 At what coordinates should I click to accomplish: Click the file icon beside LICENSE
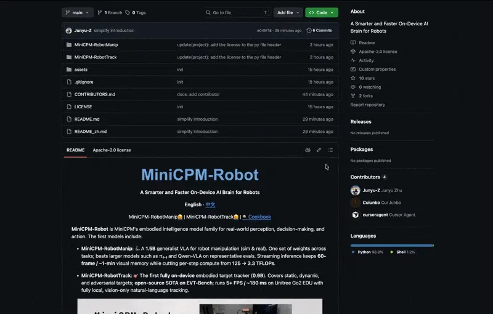pos(69,107)
